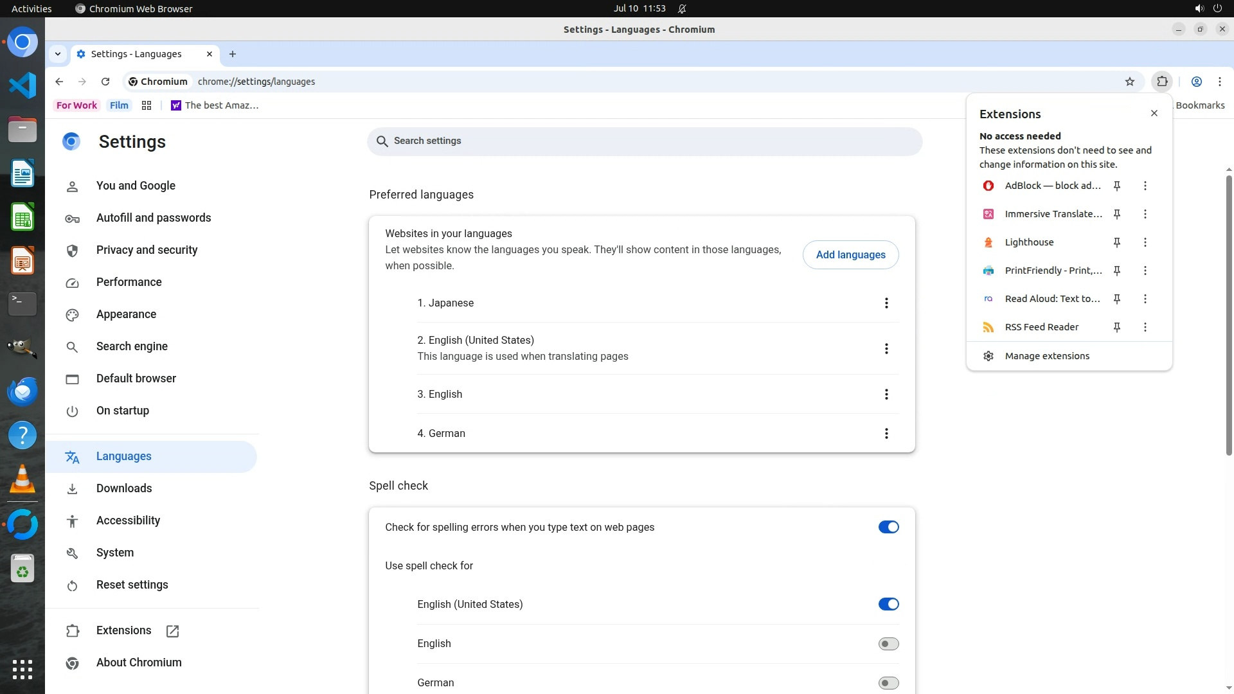
Task: Pin the Lighthouse extension
Action: click(1117, 242)
